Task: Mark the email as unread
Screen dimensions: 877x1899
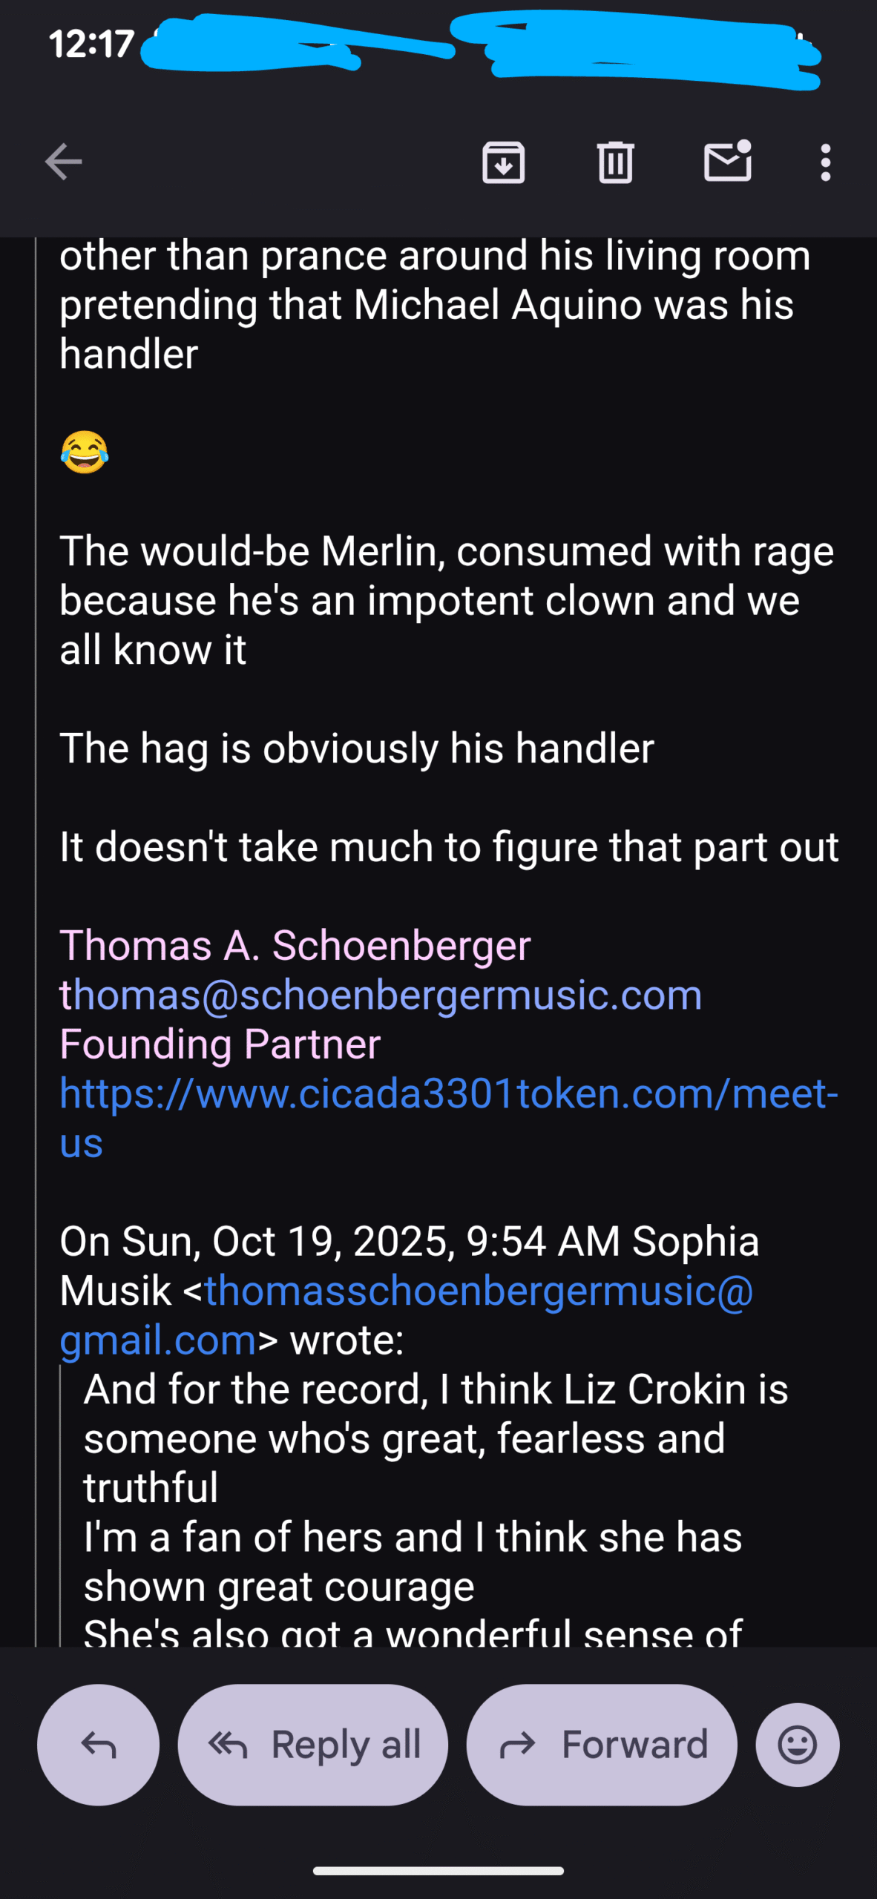Action: (727, 161)
